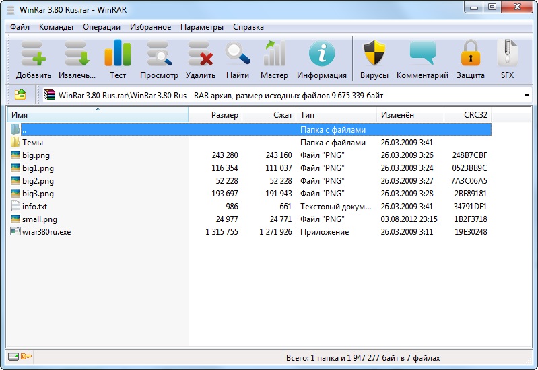Expand the archive path dropdown arrow
The height and width of the screenshot is (370, 538).
pos(527,96)
